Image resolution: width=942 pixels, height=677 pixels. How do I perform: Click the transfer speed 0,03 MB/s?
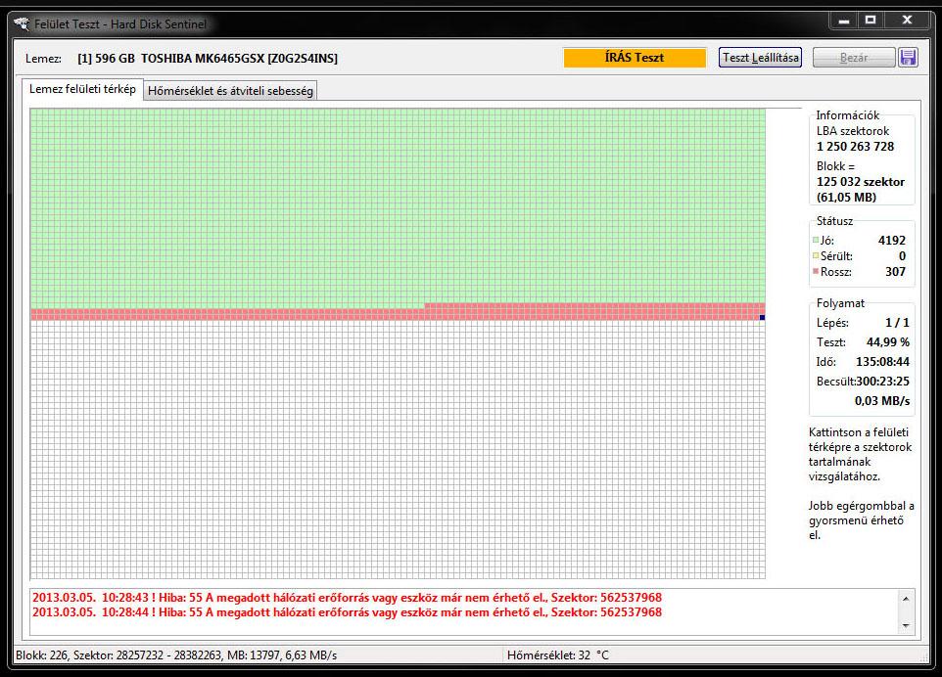coord(882,401)
